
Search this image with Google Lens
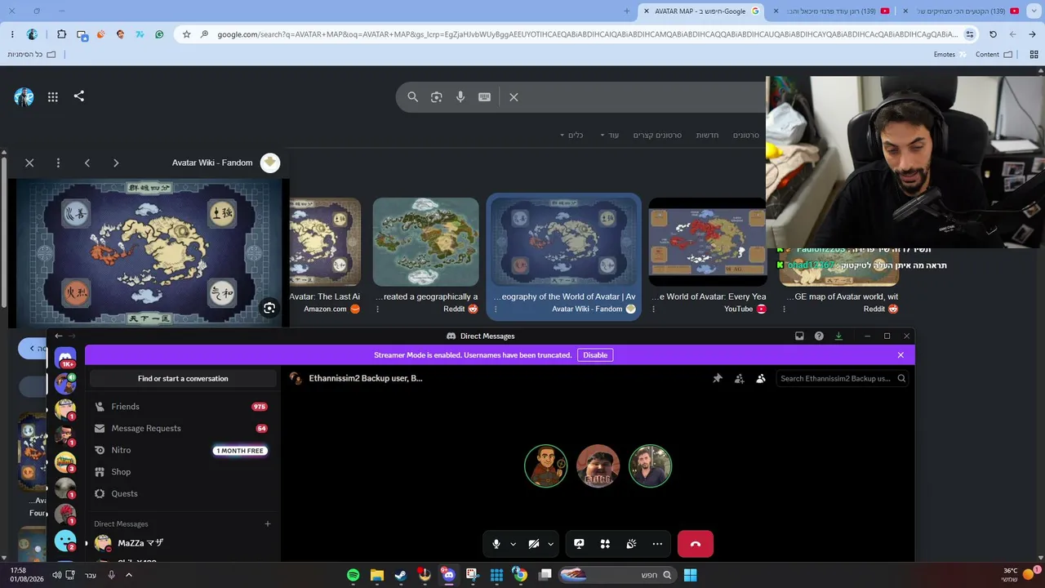(269, 308)
